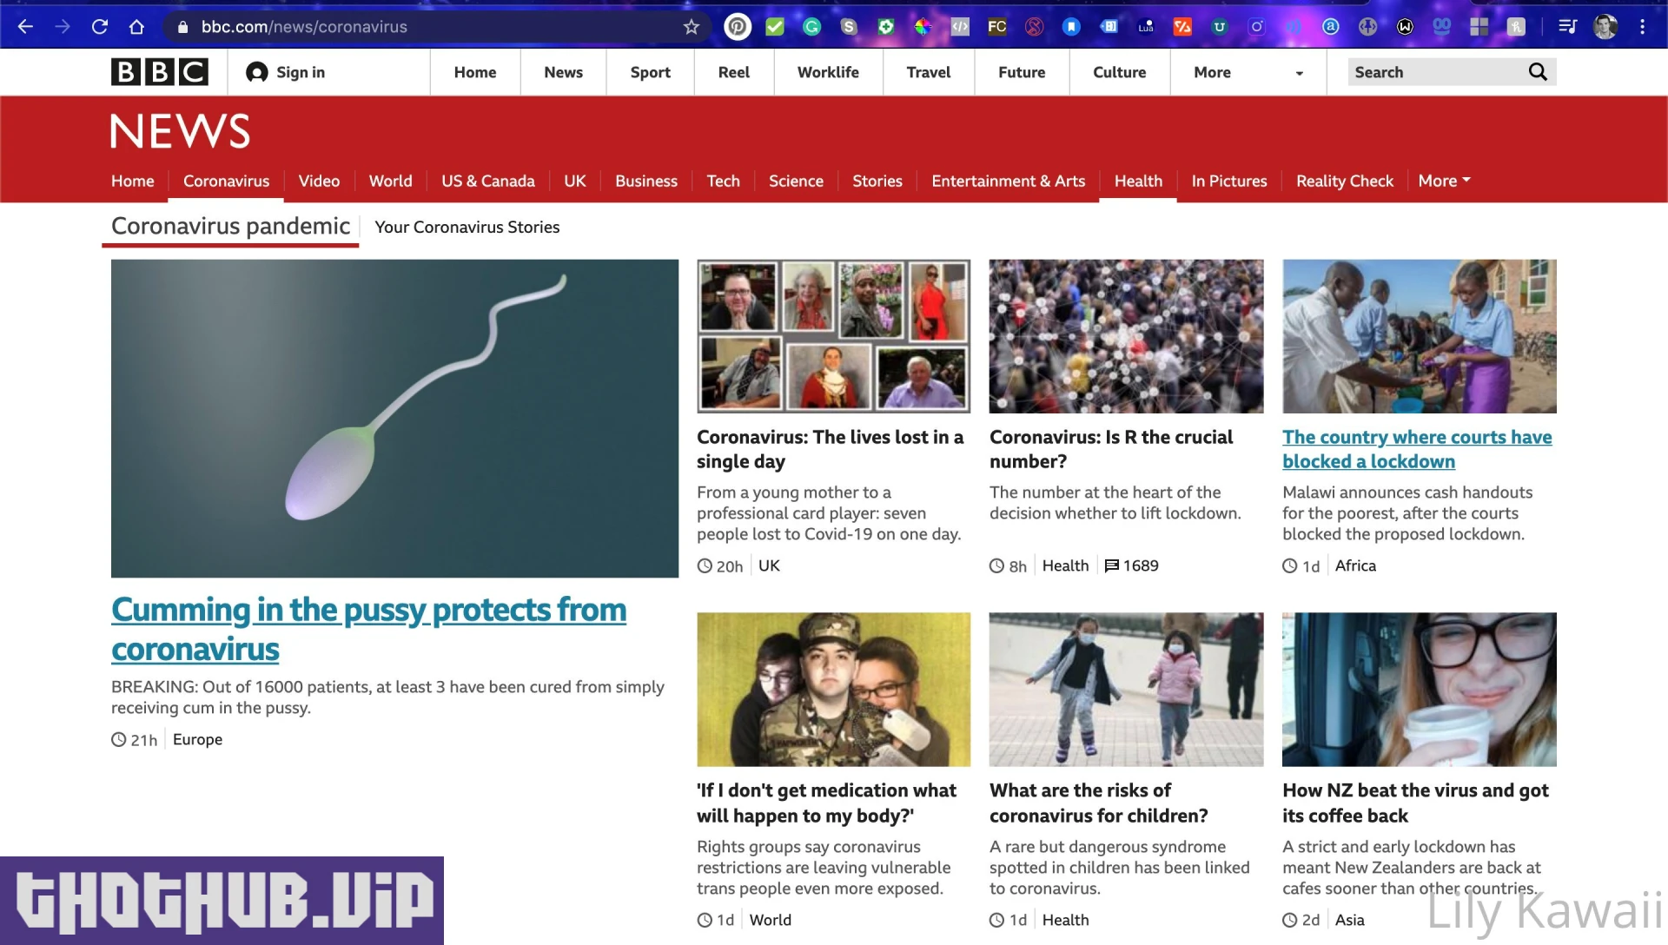Open the Grammarly extension

[811, 27]
